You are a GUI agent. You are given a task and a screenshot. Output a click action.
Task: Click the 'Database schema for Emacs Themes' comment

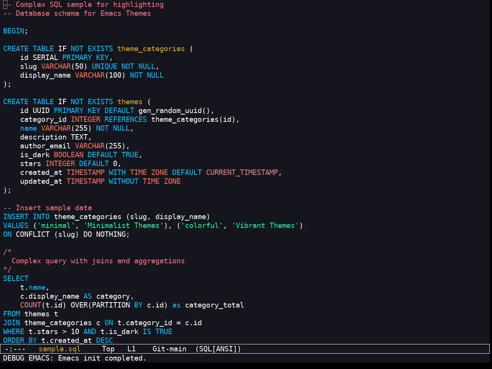click(83, 13)
